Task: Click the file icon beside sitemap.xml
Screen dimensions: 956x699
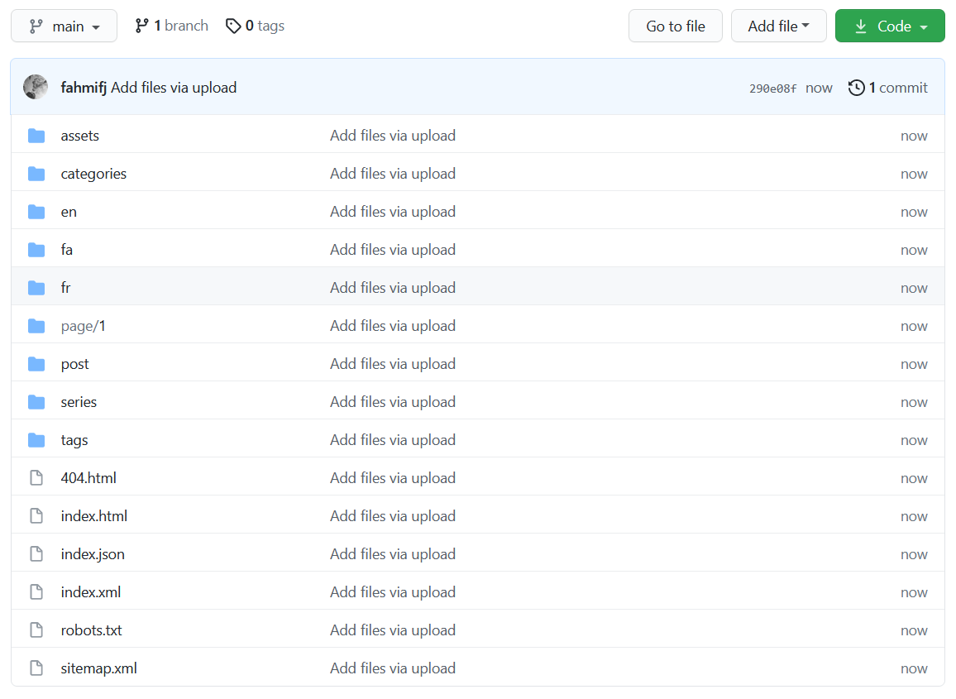Action: [x=36, y=668]
